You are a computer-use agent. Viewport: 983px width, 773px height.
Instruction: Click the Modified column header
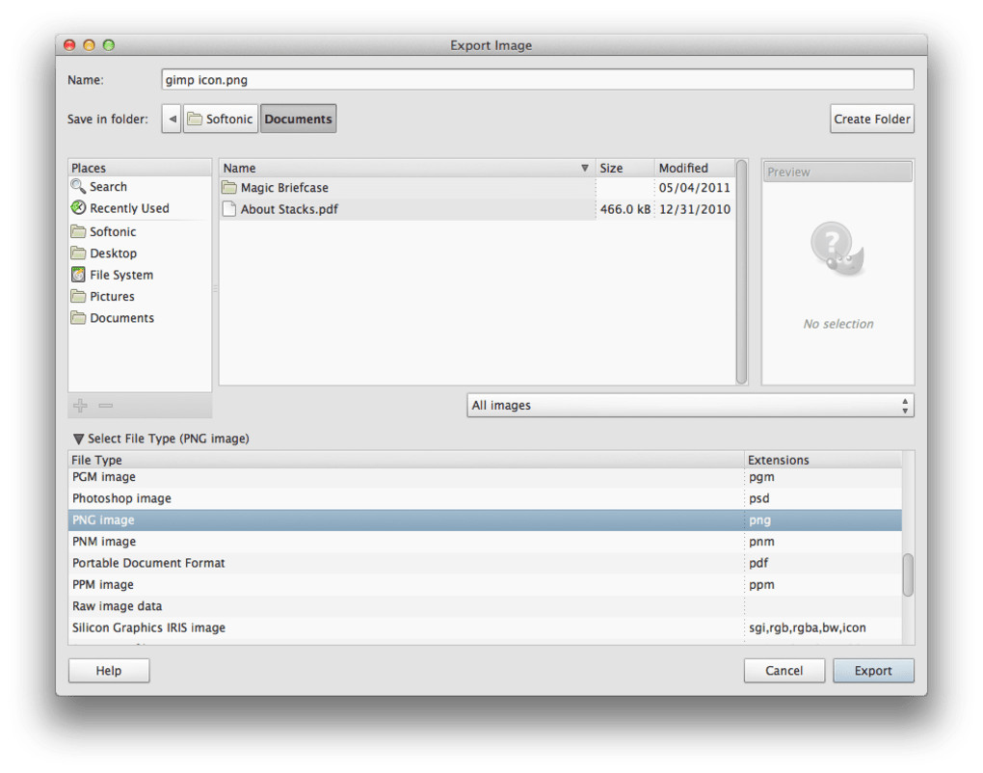695,168
